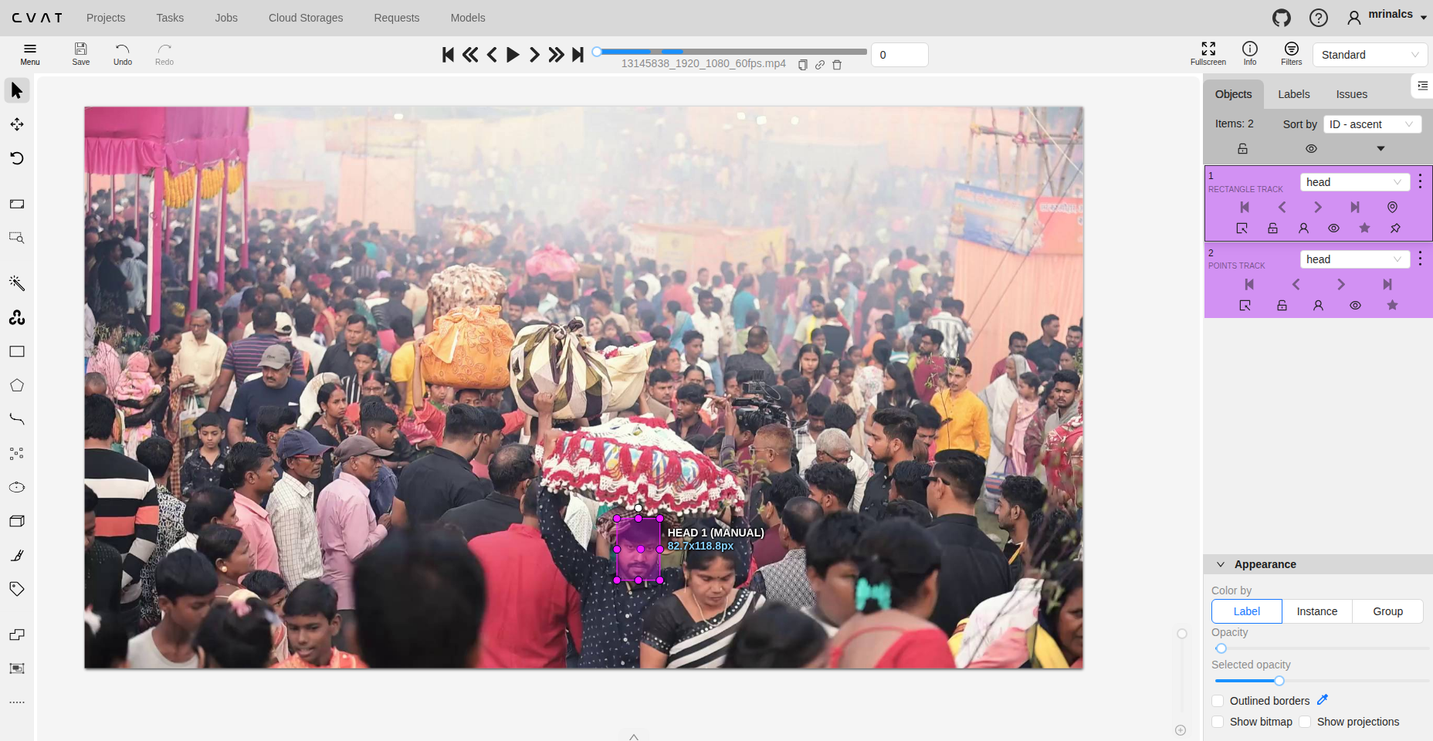
Task: Click the Save button
Action: 80,54
